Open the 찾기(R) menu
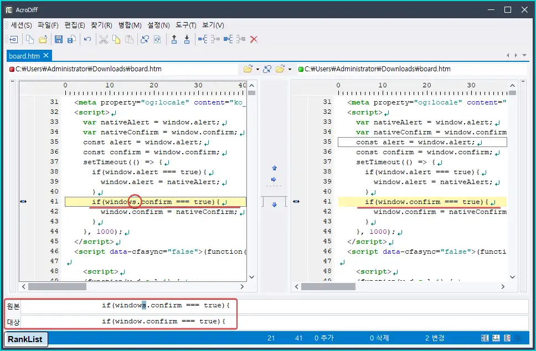536x351 pixels. click(101, 25)
